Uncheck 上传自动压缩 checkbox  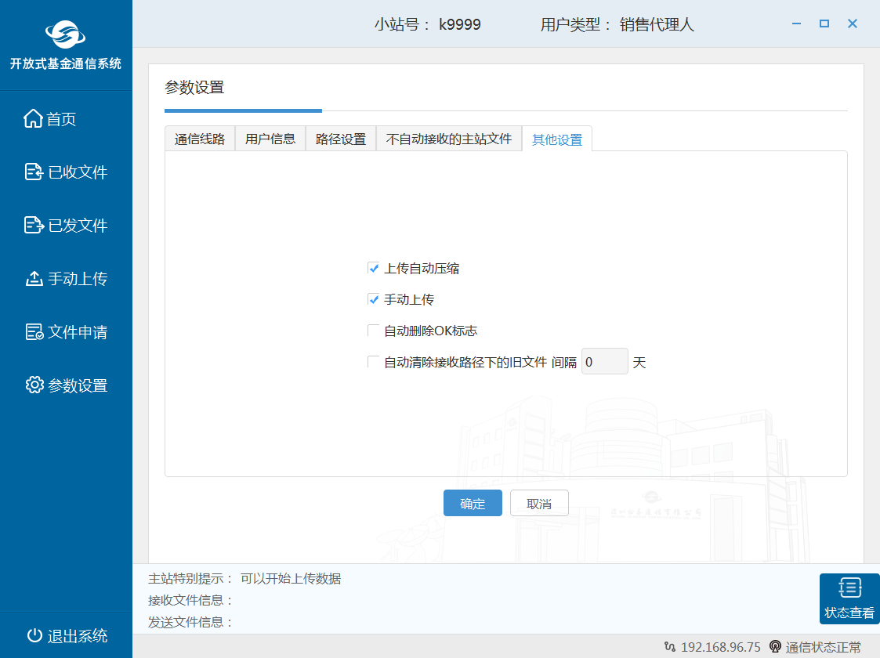(x=373, y=268)
